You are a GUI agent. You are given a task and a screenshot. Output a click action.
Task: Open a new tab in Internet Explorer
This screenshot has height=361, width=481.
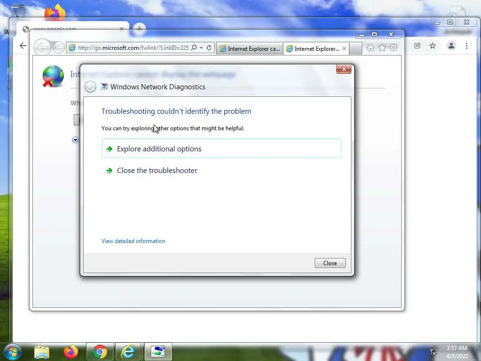(x=355, y=49)
